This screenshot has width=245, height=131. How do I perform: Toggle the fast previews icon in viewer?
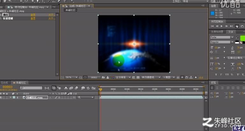[182, 77]
